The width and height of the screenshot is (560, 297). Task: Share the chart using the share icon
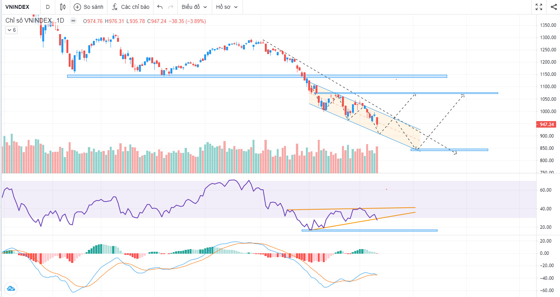[x=553, y=7]
